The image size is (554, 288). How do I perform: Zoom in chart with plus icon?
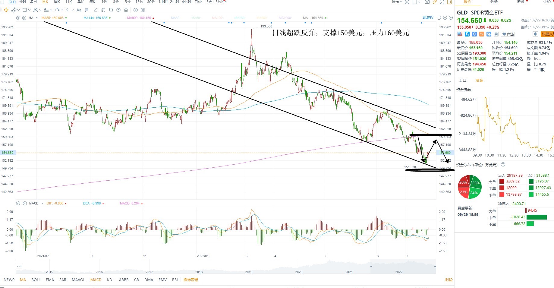451,18
